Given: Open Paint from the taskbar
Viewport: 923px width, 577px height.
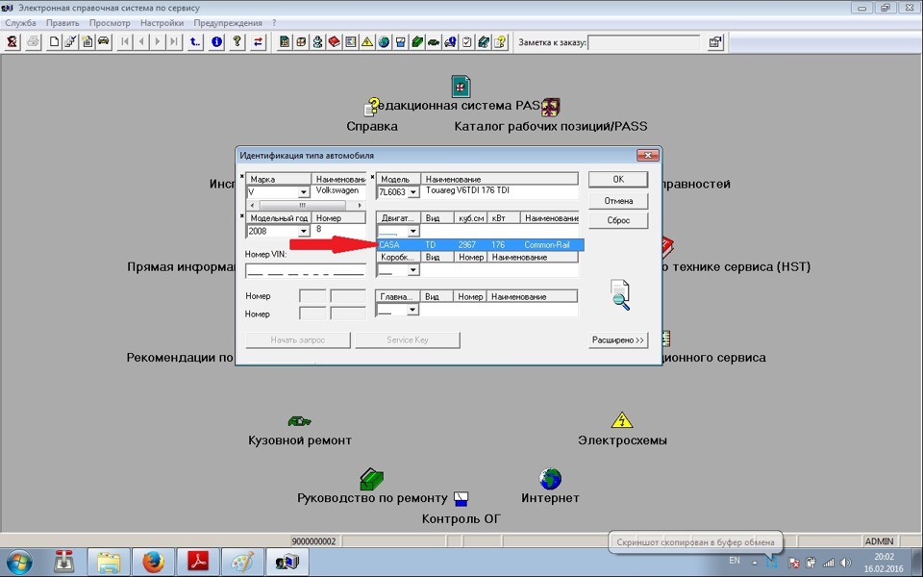Looking at the screenshot, I should coord(242,562).
